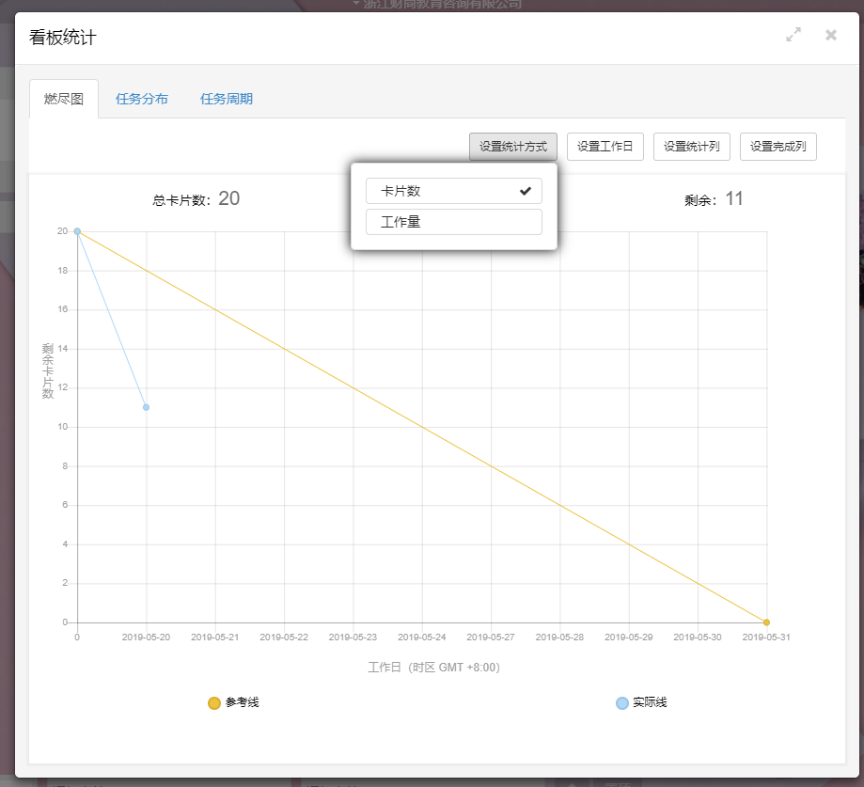Click the 设置工作日 button

click(x=605, y=147)
